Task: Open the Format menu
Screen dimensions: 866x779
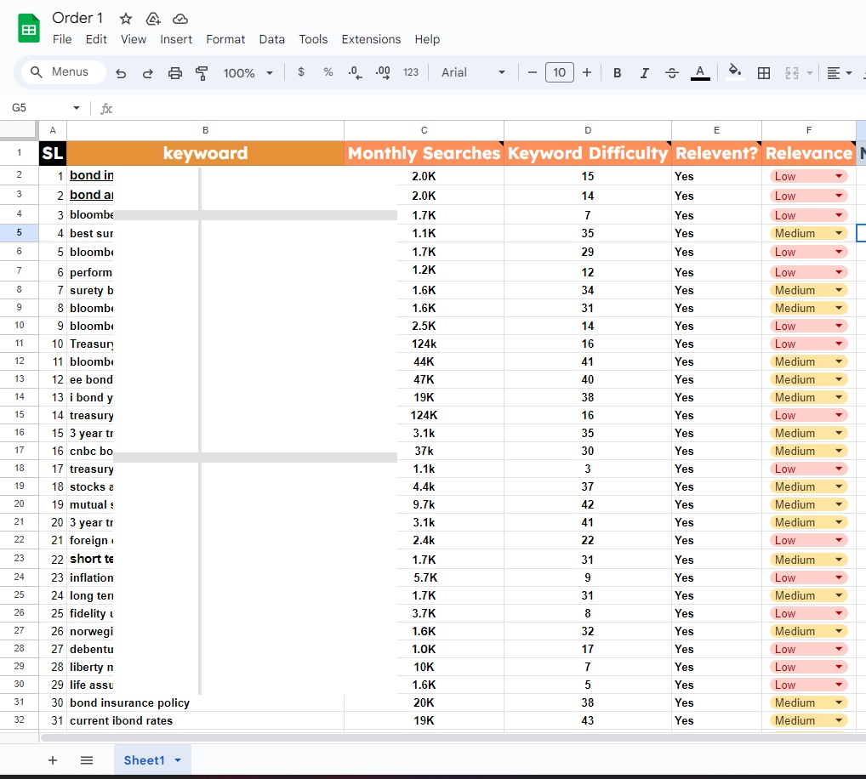Action: point(225,39)
